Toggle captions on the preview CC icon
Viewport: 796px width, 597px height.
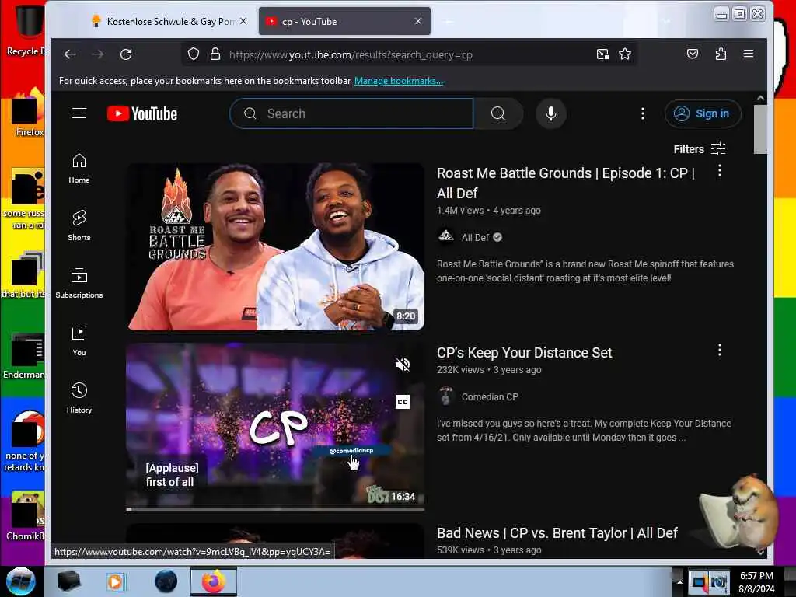(403, 402)
